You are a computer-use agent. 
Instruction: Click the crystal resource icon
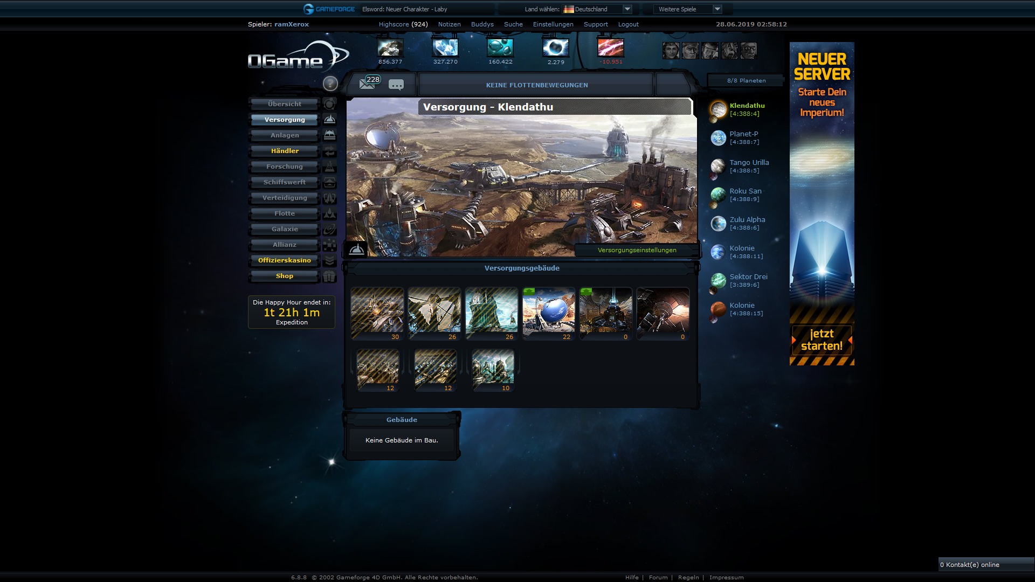click(445, 47)
